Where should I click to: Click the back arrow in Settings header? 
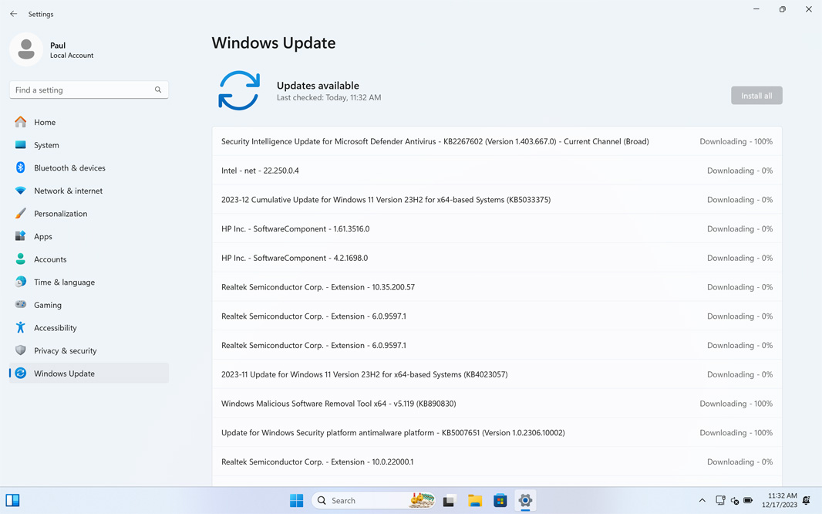click(14, 14)
